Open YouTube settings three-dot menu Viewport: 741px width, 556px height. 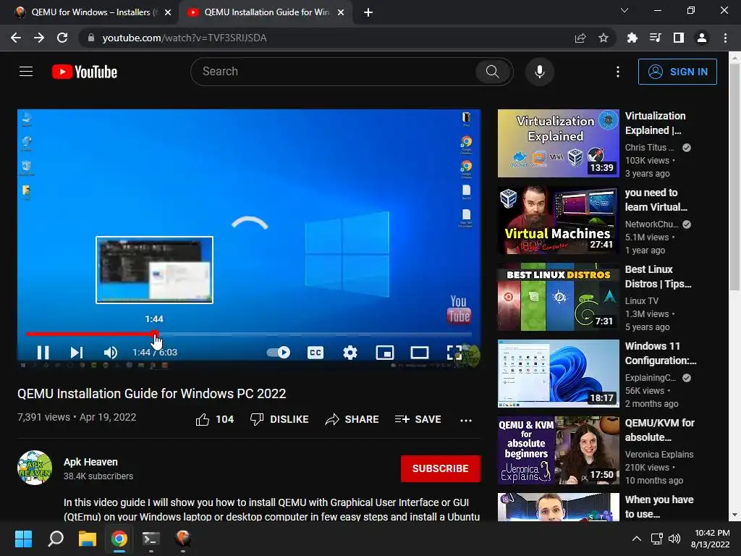618,72
